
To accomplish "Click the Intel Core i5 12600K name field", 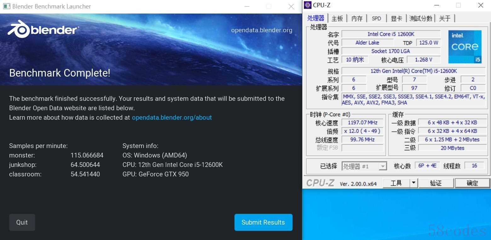I will (391, 34).
